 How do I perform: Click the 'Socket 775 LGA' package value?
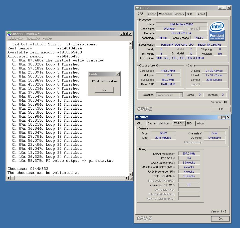[181, 33]
